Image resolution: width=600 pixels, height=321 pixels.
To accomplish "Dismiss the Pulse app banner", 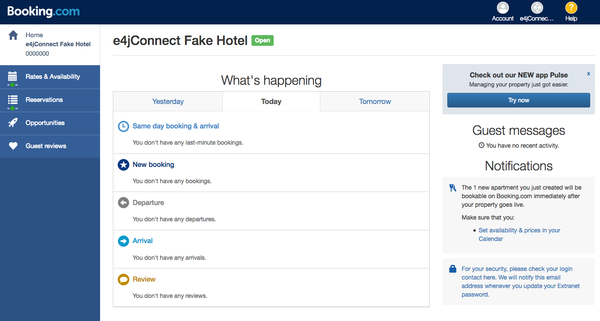I will pyautogui.click(x=588, y=73).
